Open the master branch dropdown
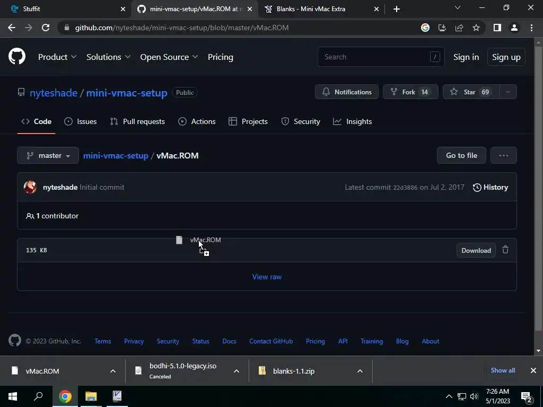 [x=48, y=155]
